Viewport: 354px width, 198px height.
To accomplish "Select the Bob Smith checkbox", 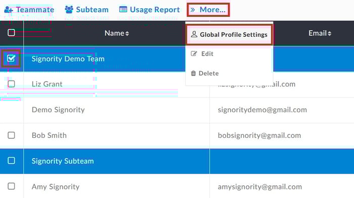I will click(11, 135).
